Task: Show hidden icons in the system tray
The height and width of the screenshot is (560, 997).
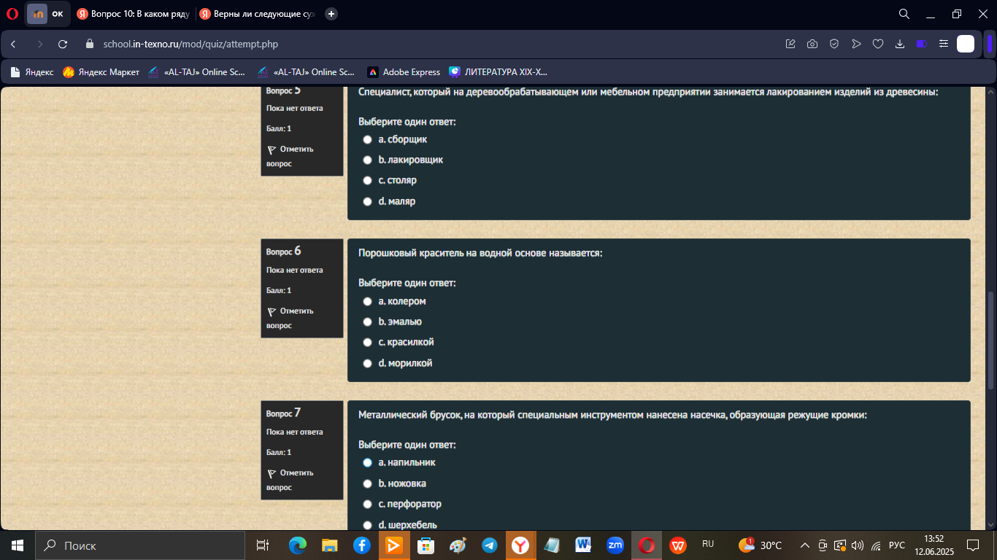Action: [x=805, y=545]
